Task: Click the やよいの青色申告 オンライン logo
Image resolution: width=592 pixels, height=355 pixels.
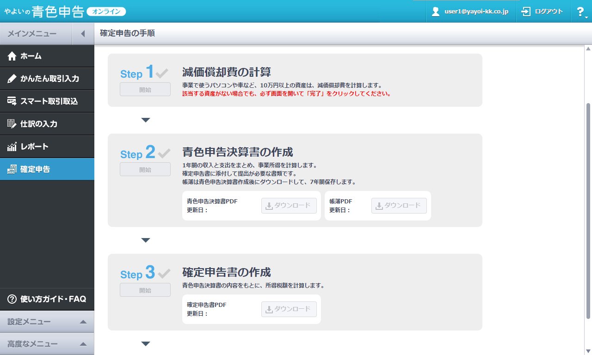Action: 64,11
